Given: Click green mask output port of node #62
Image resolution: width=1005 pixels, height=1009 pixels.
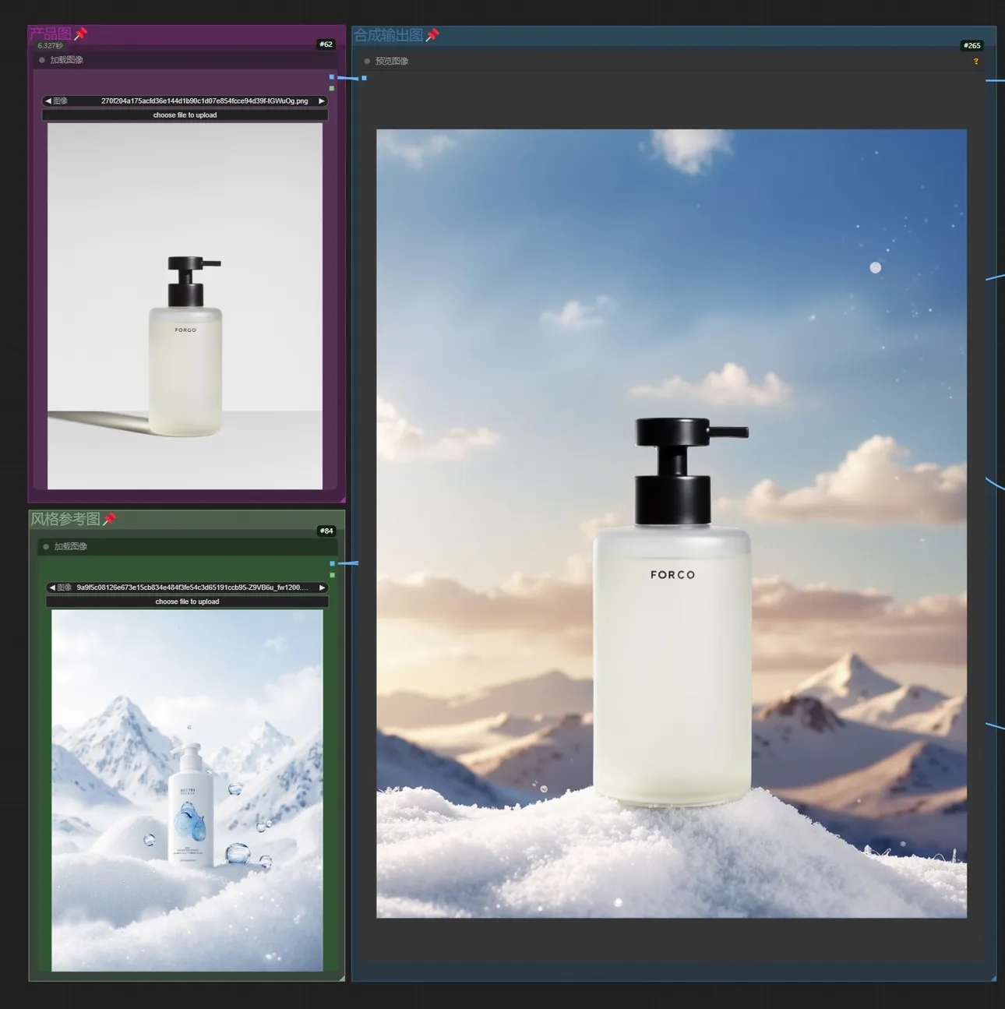Looking at the screenshot, I should [x=332, y=88].
